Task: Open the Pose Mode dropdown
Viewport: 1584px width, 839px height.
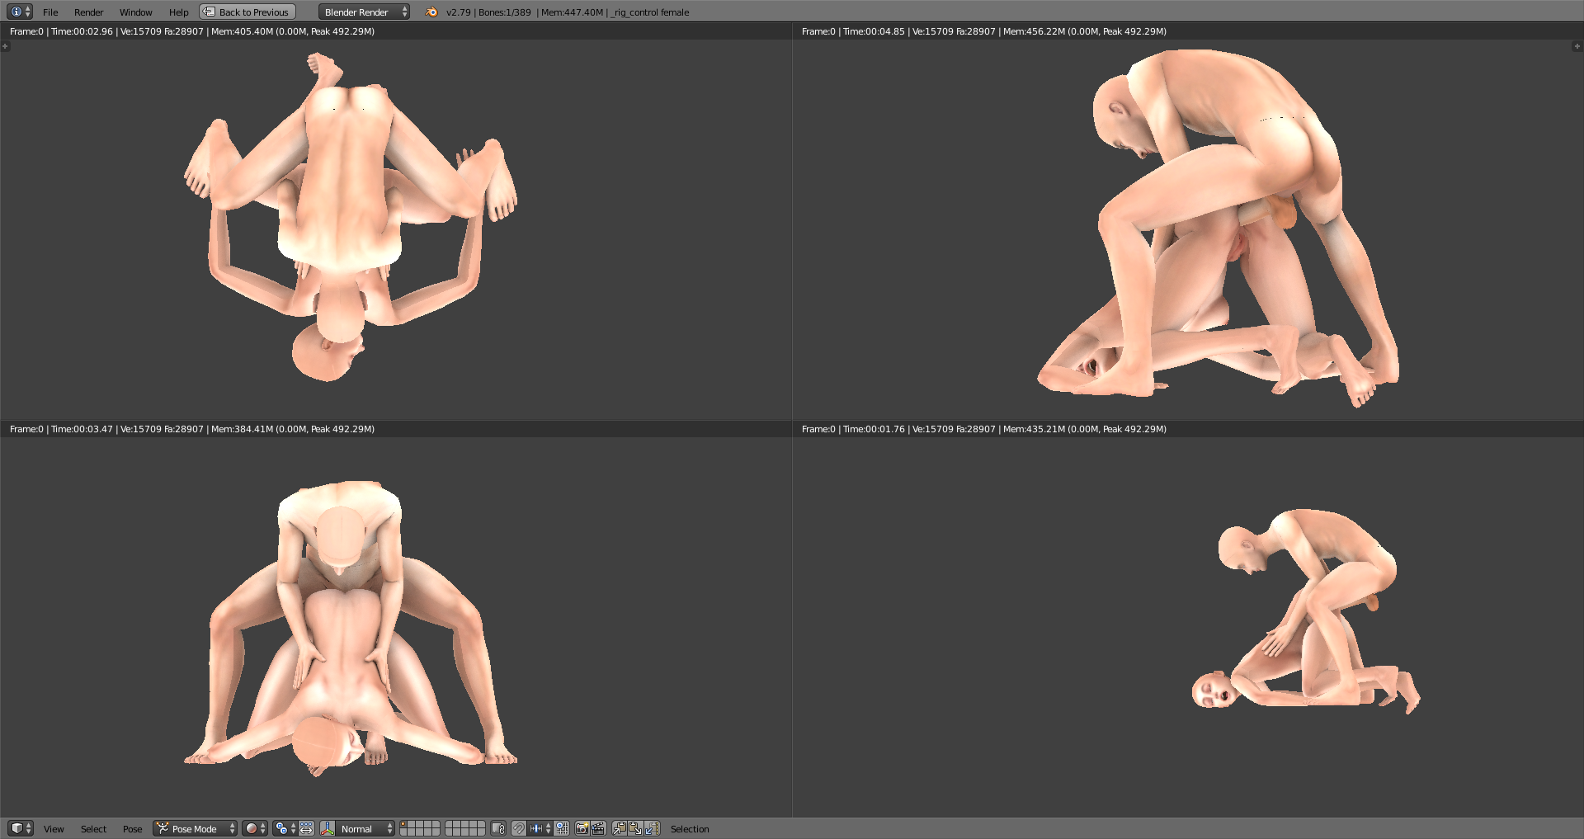Action: 196,828
